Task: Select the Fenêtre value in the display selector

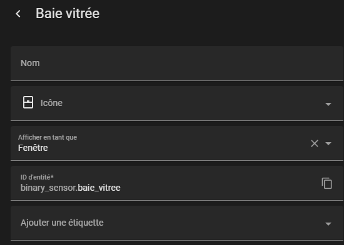Action: tap(33, 148)
